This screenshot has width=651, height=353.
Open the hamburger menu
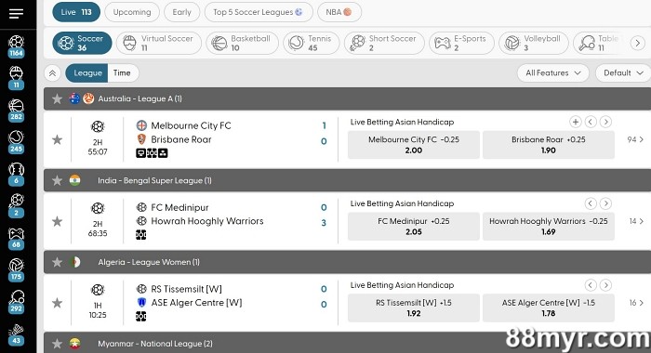coord(16,14)
